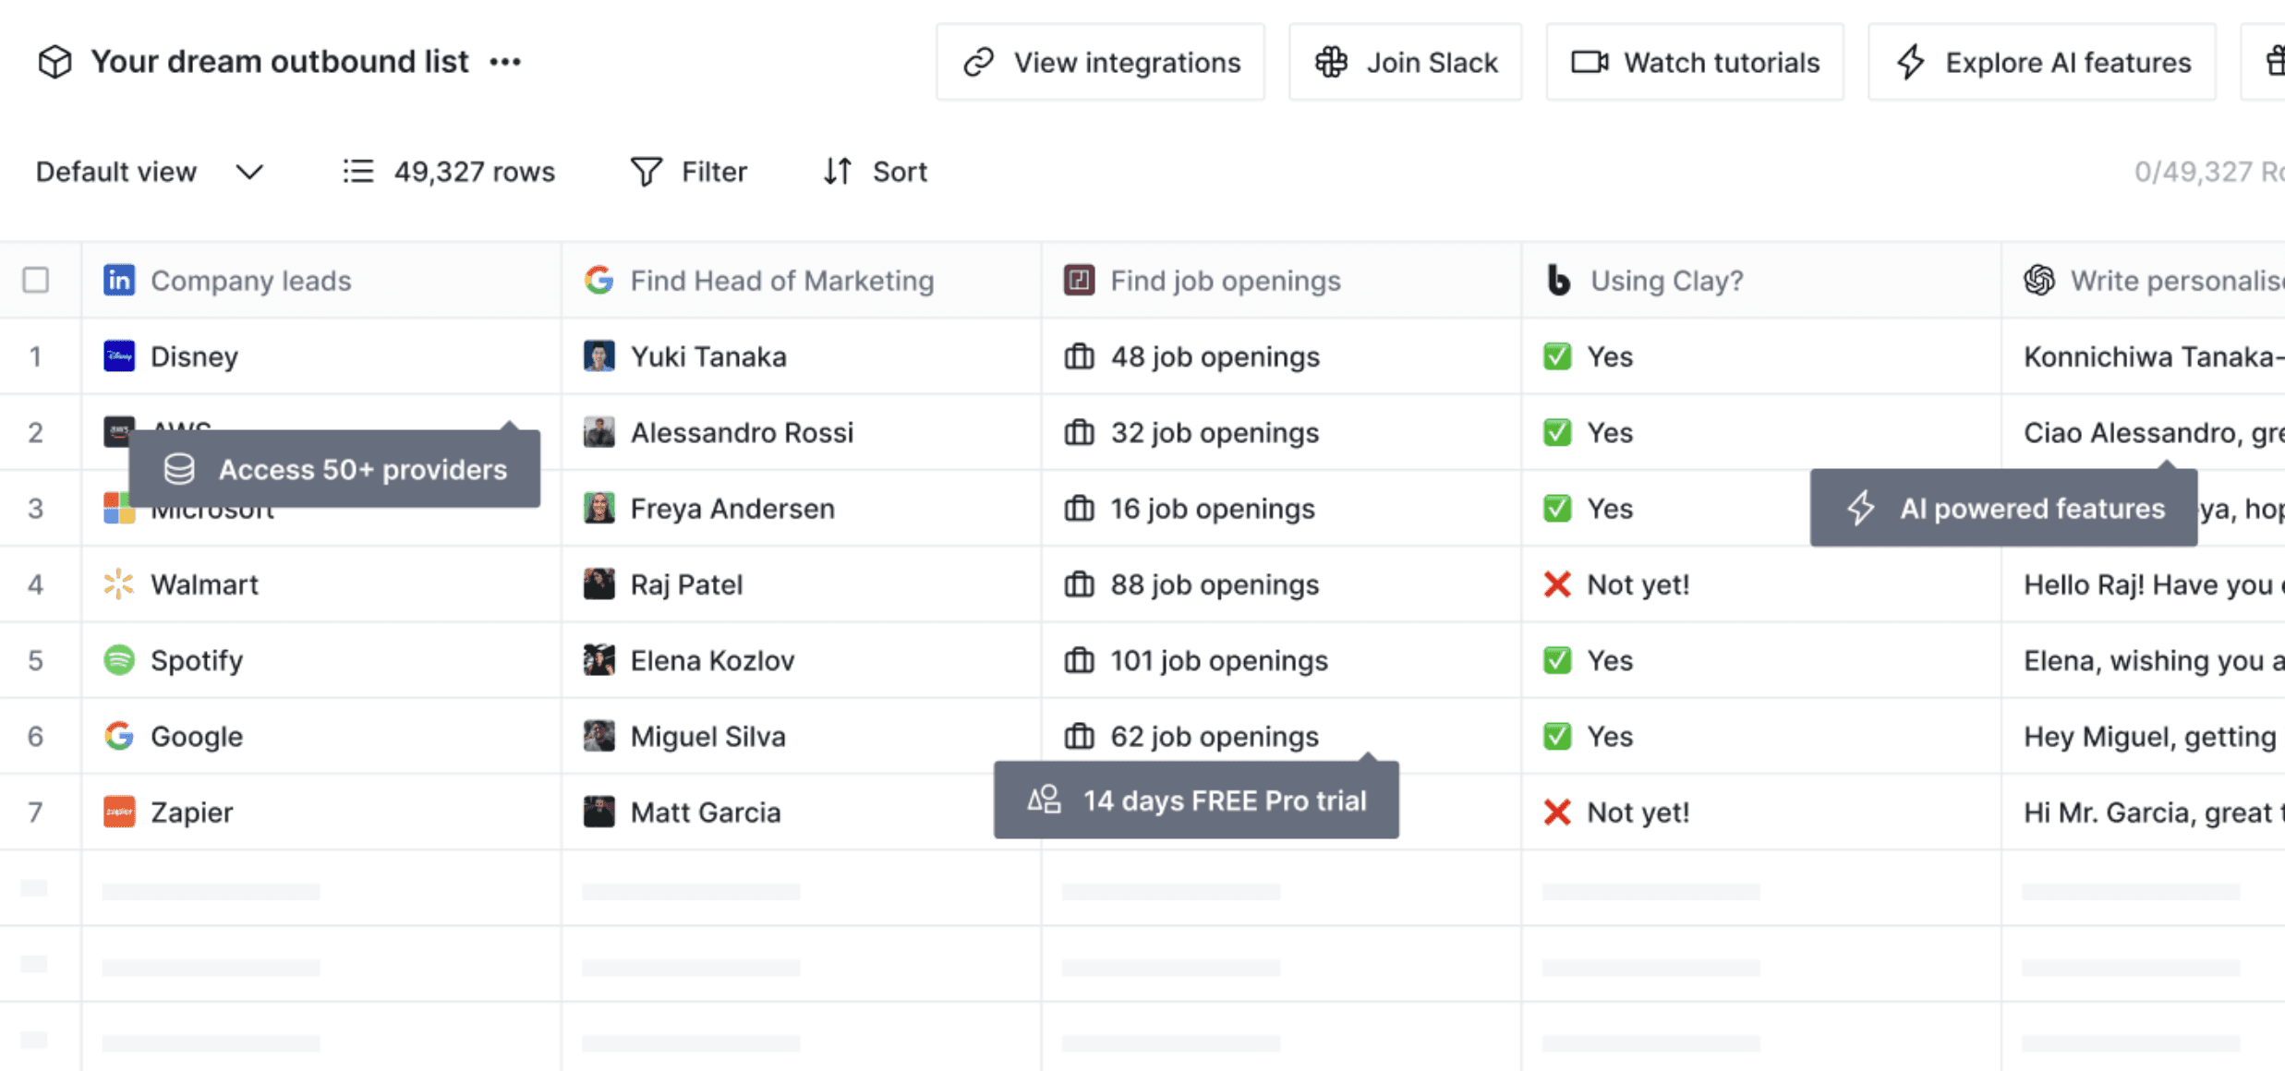Click the briefcase icon for 88 job openings
This screenshot has height=1071, width=2285.
[x=1079, y=584]
